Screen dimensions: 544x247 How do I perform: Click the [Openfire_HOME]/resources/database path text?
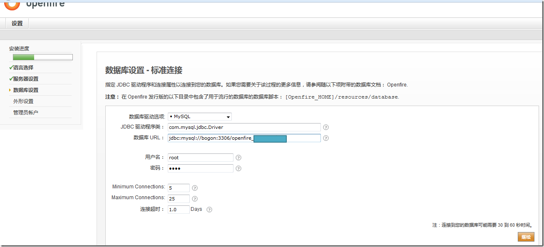pos(342,97)
